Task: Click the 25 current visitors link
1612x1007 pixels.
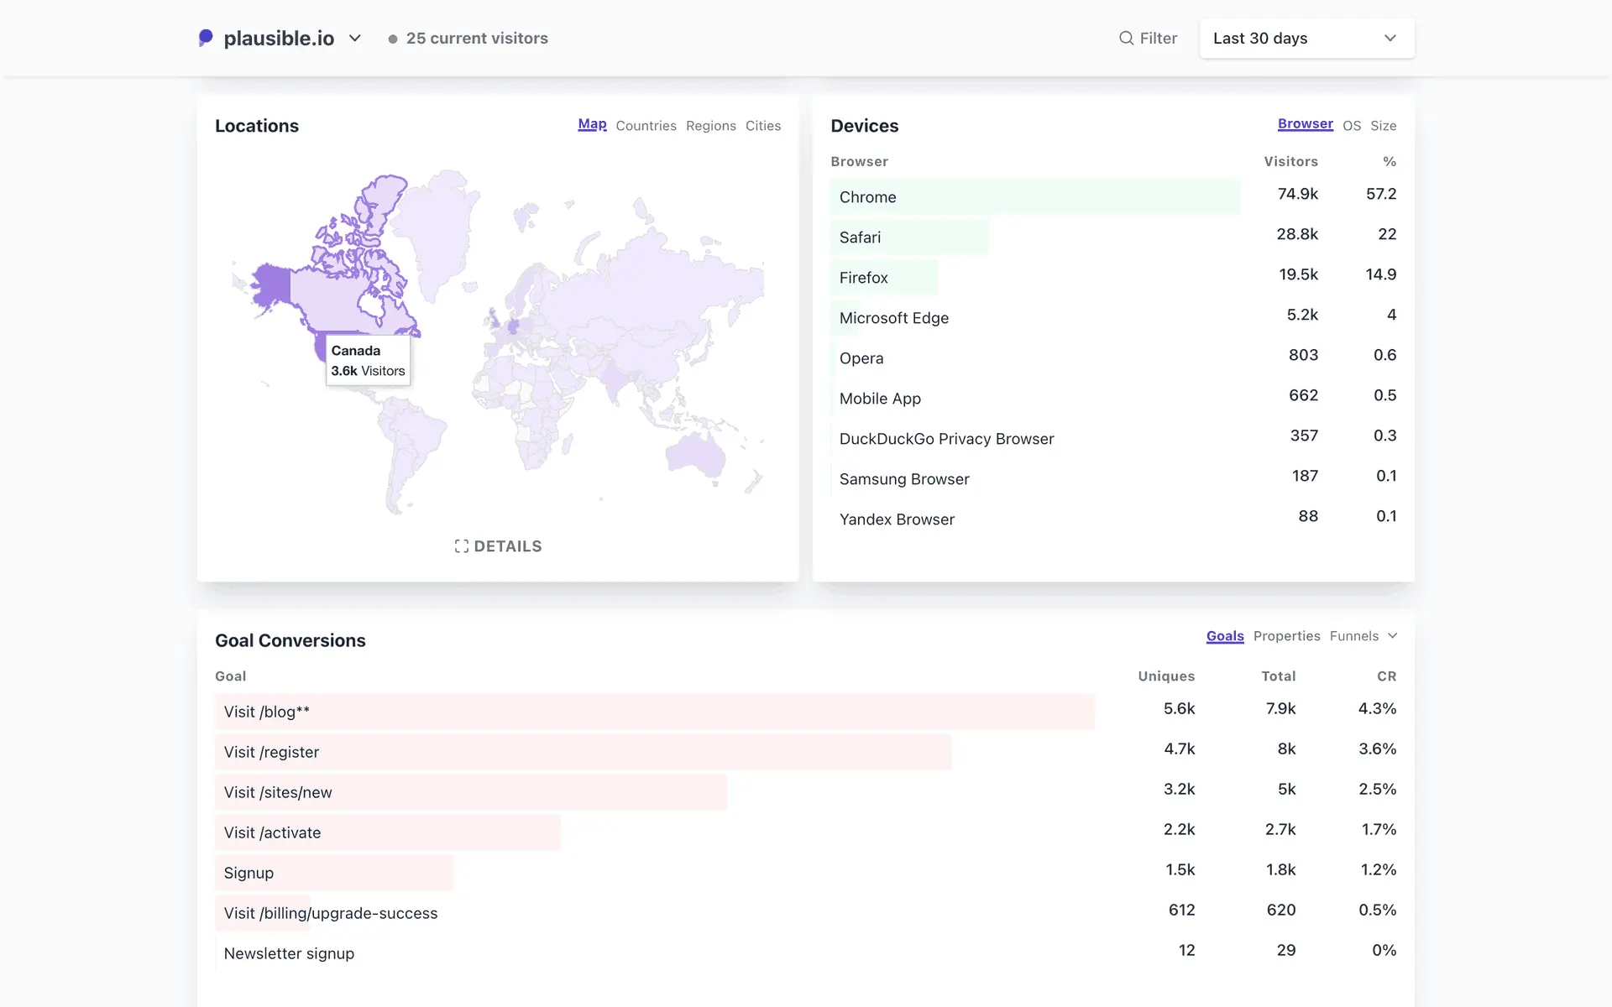Action: pyautogui.click(x=476, y=39)
